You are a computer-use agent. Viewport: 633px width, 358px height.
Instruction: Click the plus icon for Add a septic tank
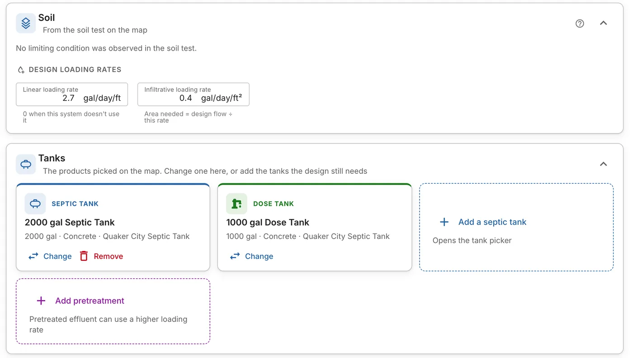point(444,222)
